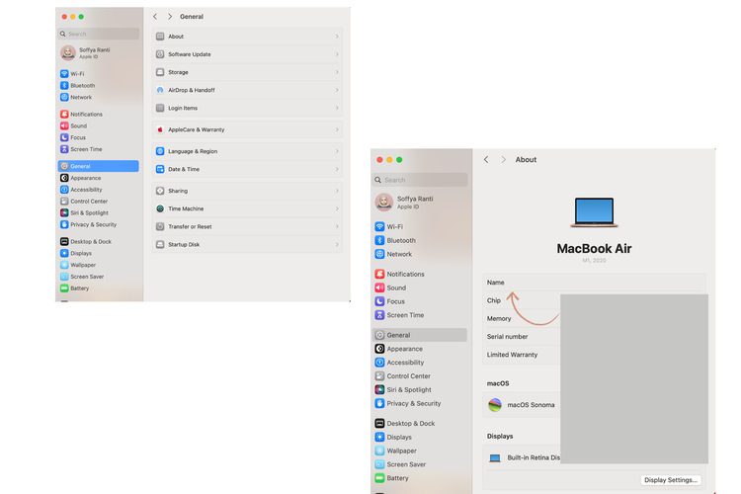
Task: Click the Built-in Retina Display icon
Action: [495, 458]
